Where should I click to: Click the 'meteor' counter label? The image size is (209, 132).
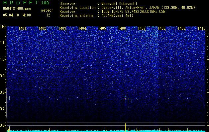pos(47,10)
